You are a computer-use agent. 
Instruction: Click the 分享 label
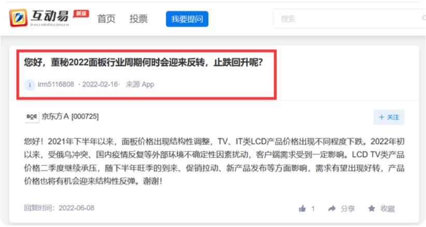point(348,208)
